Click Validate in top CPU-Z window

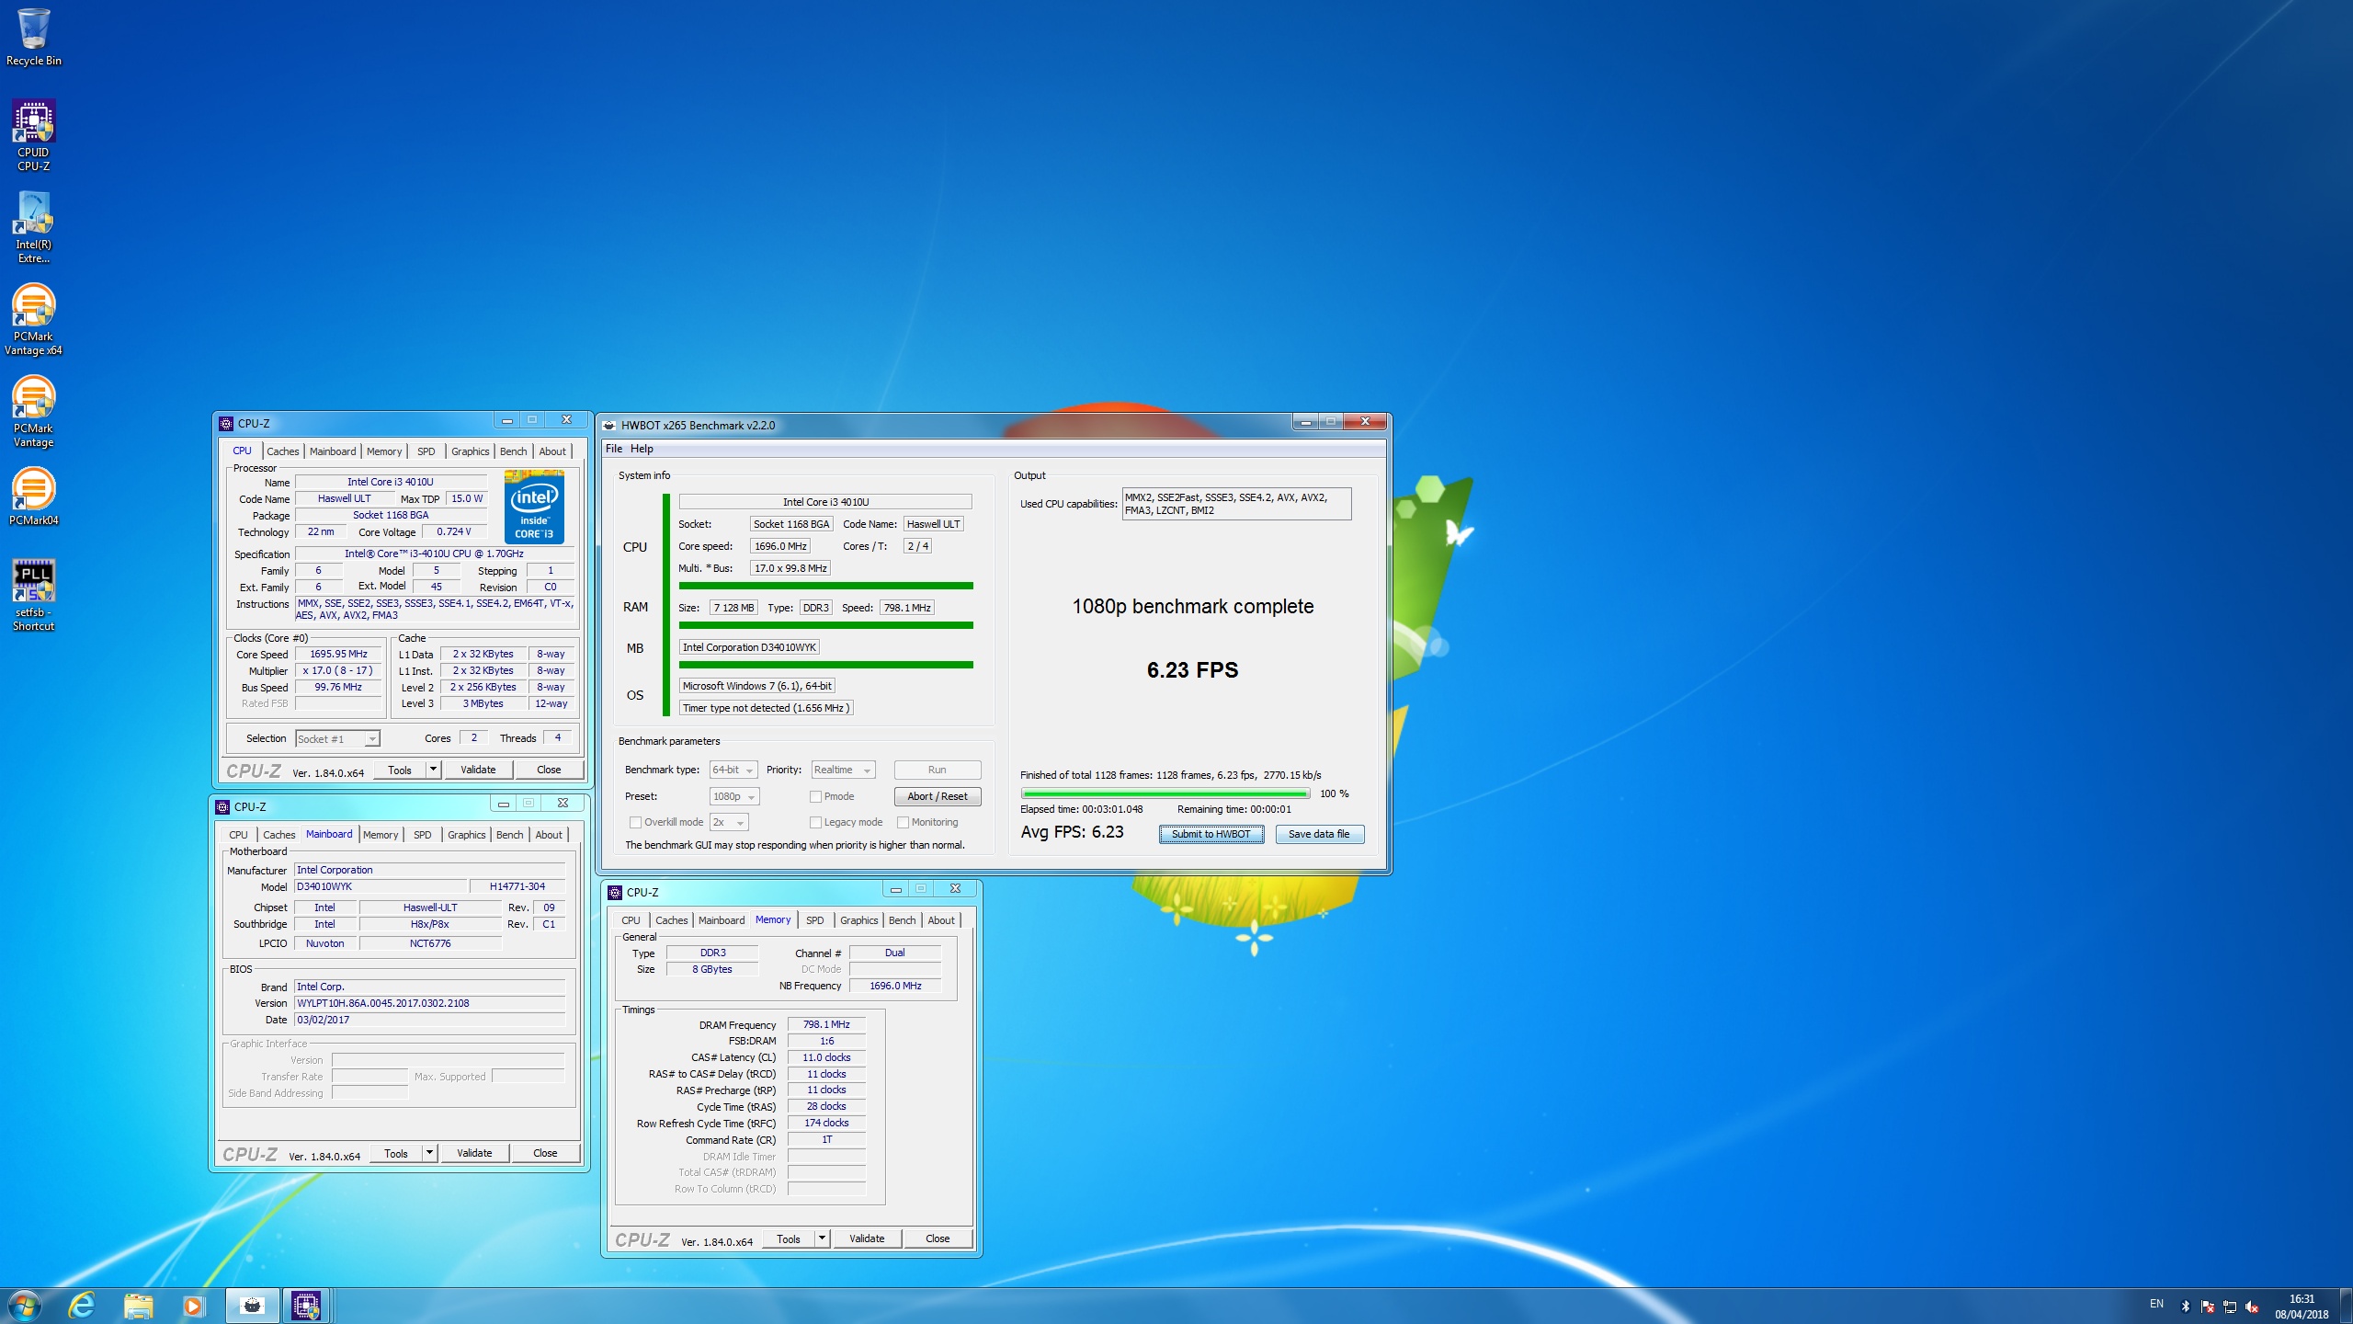[x=478, y=770]
